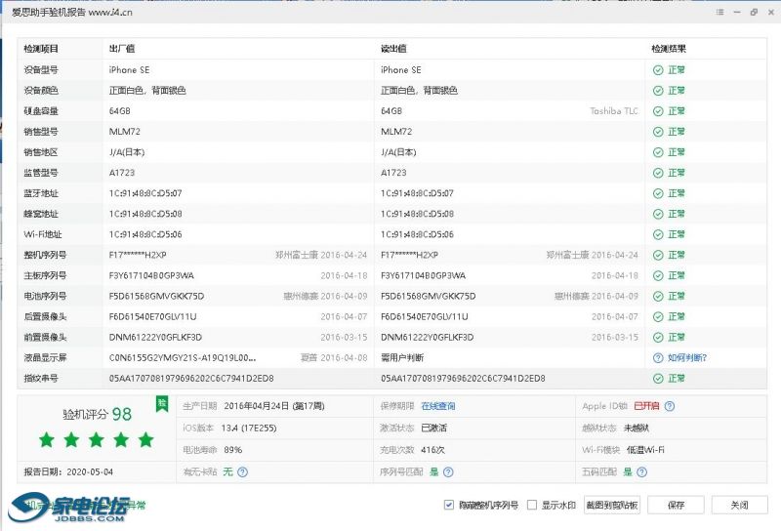The height and width of the screenshot is (531, 781).
Task: Click the 验机评分 98 score
Action: 97,414
